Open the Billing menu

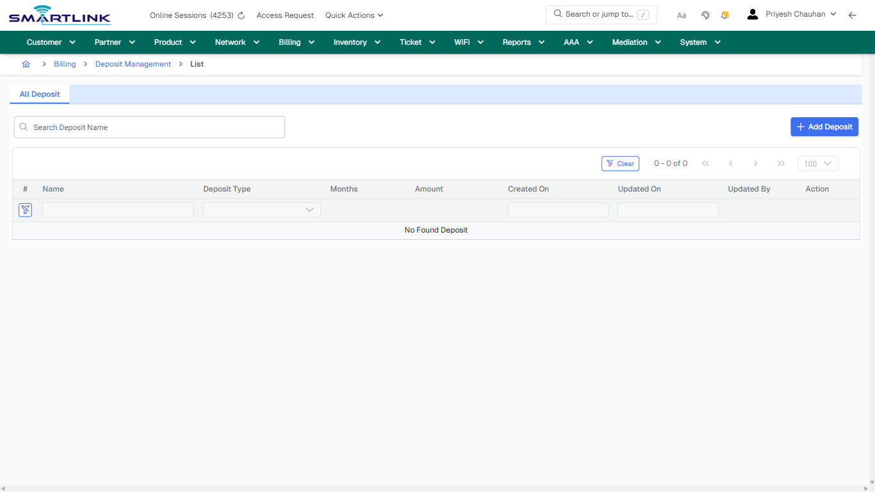[x=296, y=42]
